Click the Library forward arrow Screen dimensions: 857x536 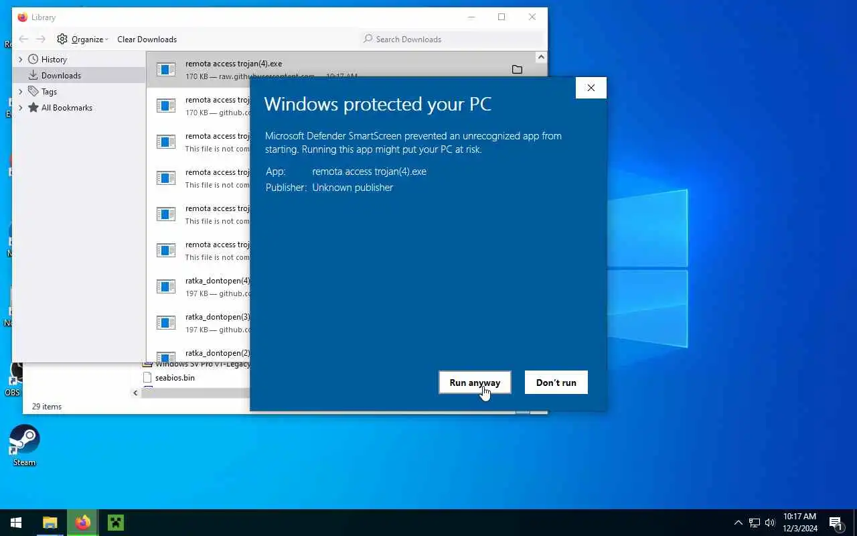point(41,39)
